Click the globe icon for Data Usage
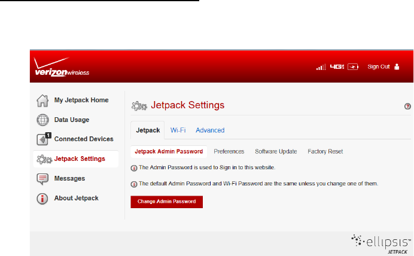This screenshot has height=256, width=414. pyautogui.click(x=42, y=120)
